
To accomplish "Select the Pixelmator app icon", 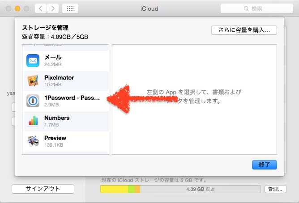I will (x=33, y=80).
